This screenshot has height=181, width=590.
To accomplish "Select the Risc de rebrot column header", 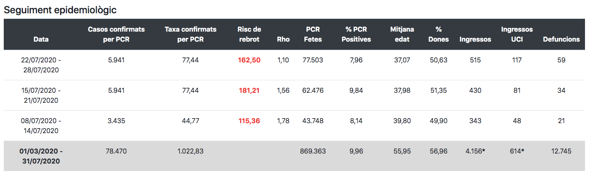I will [x=249, y=34].
